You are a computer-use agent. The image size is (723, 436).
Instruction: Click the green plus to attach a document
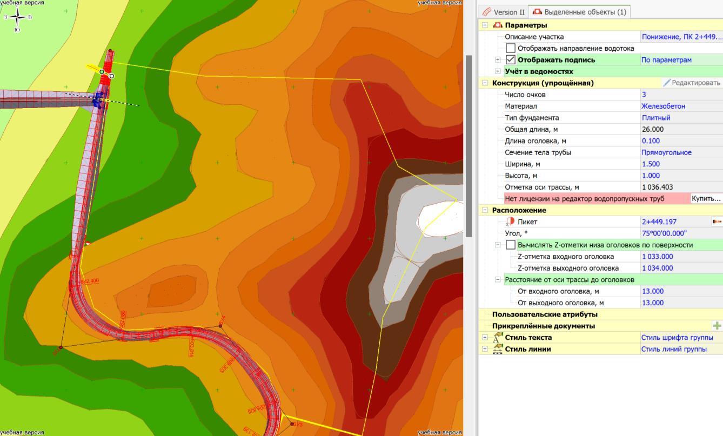[717, 326]
